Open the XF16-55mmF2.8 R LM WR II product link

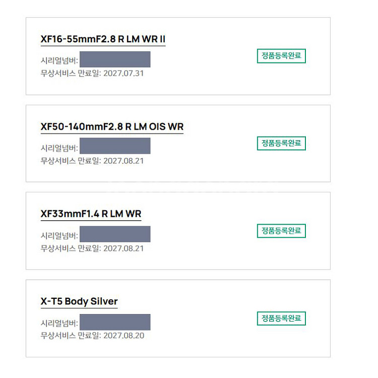[x=103, y=39]
